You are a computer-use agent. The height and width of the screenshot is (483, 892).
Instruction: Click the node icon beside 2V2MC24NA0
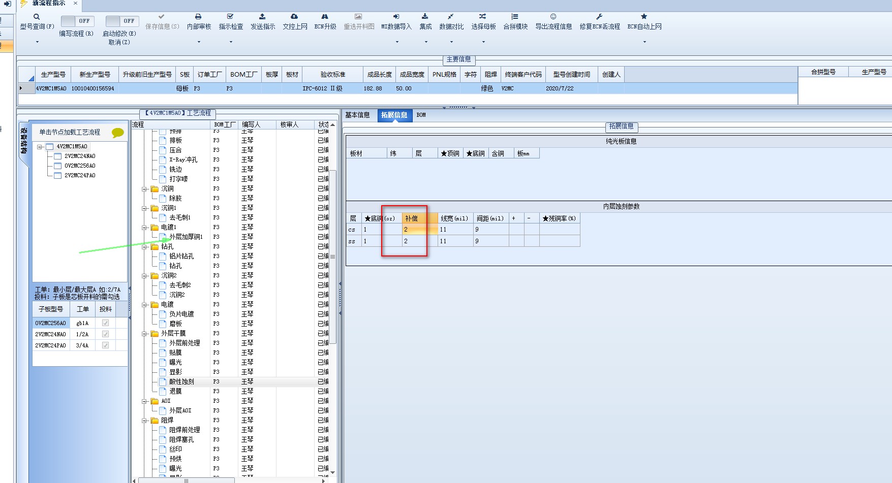[x=57, y=156]
